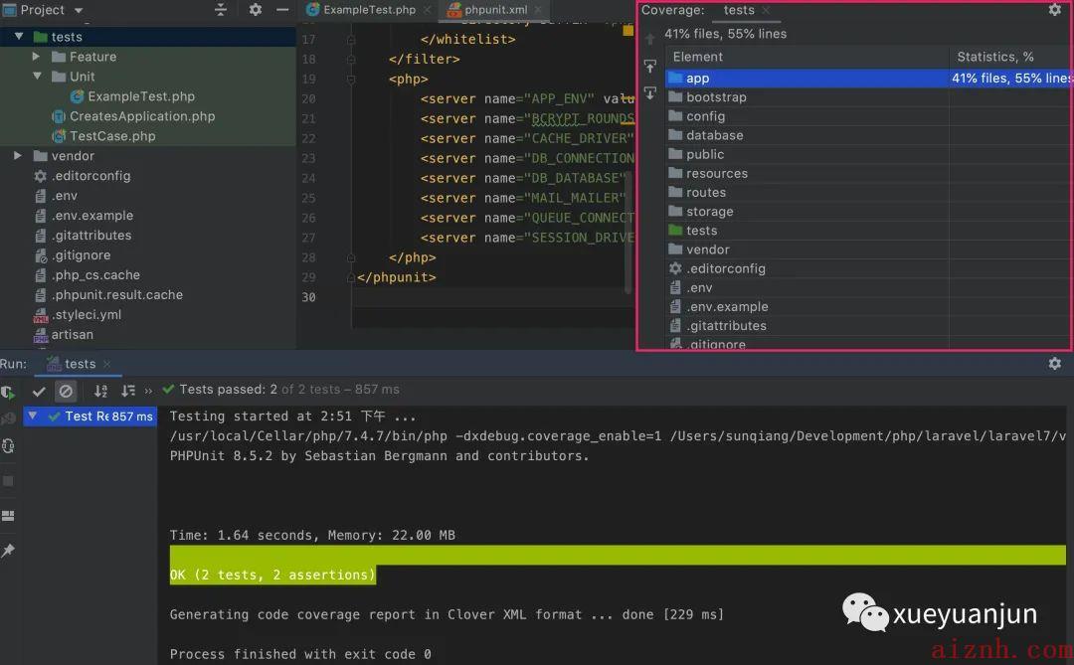Open the Run panel gear settings
The width and height of the screenshot is (1074, 665).
(1055, 364)
